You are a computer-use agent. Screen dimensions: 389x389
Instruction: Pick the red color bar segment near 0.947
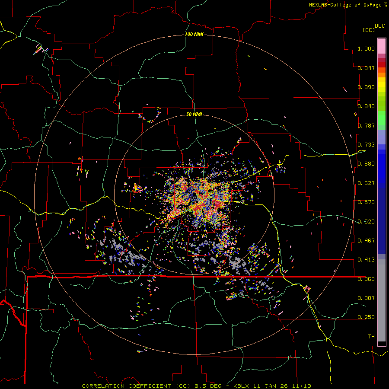click(382, 65)
